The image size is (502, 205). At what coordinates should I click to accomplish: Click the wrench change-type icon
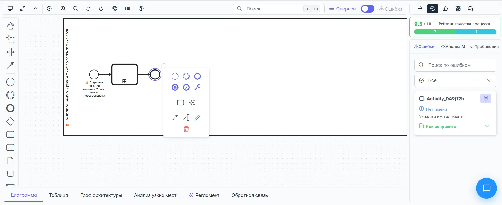(x=197, y=87)
